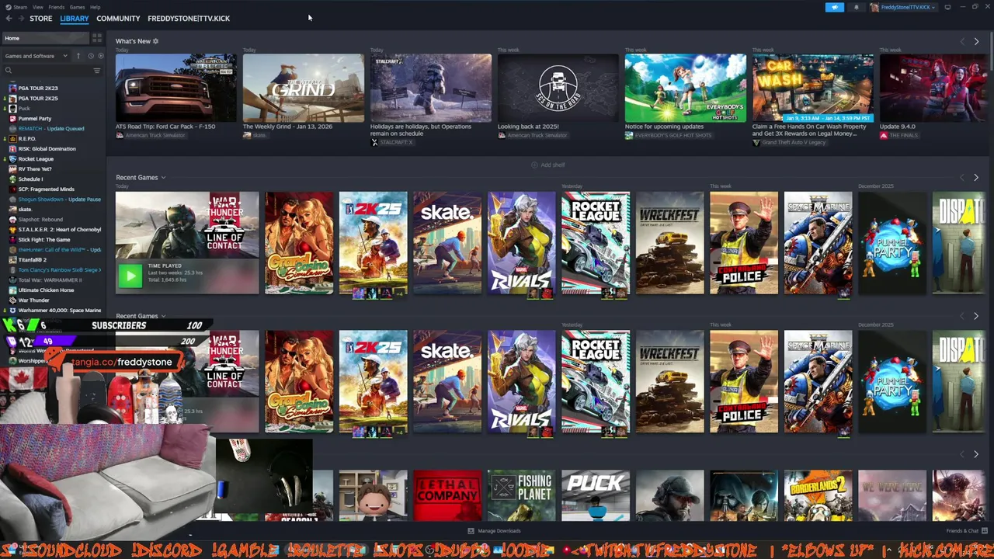Select SCP: Fragmented Minds in sidebar
994x559 pixels.
[47, 189]
